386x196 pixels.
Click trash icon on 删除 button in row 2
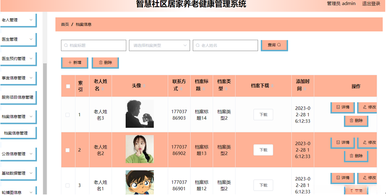[x=352, y=156]
